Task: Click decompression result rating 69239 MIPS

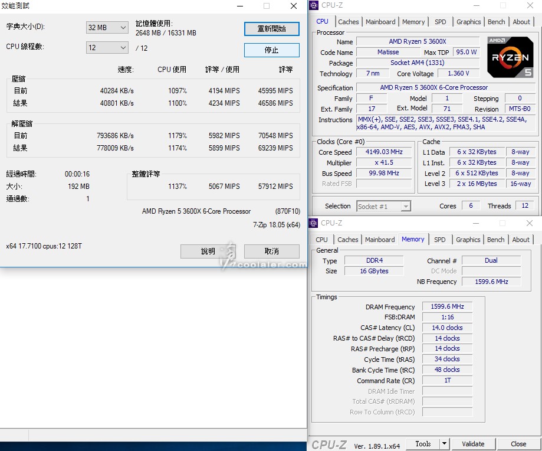Action: click(x=275, y=148)
